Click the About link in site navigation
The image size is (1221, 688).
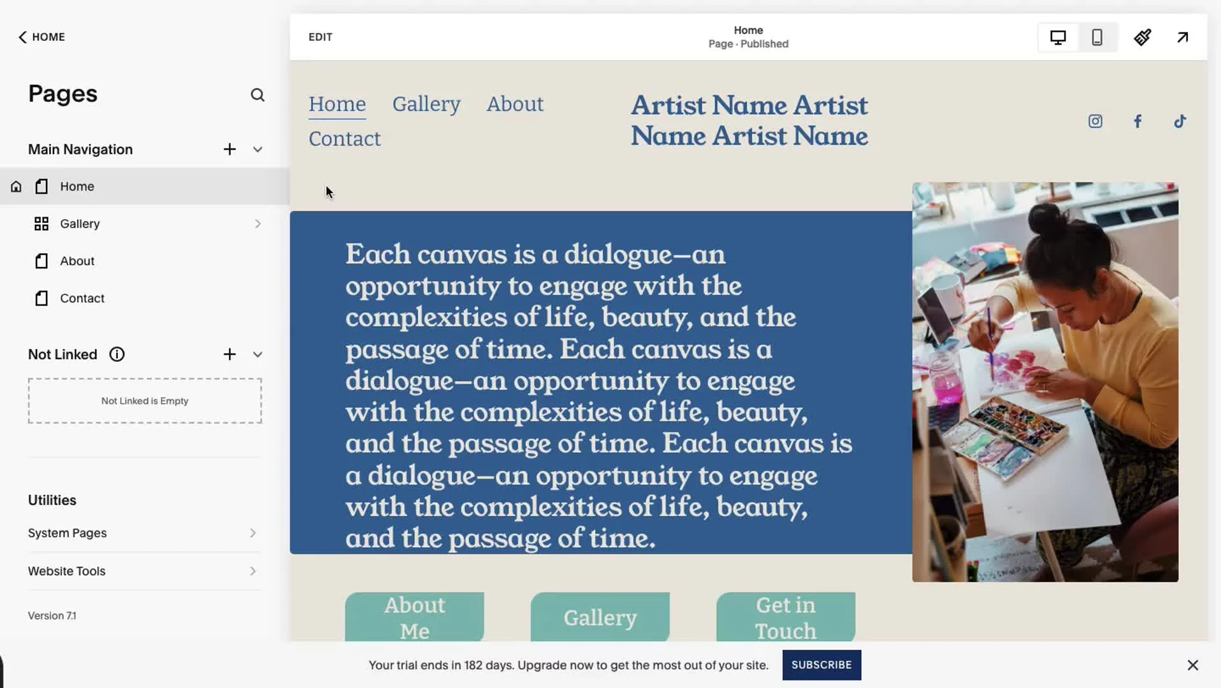coord(515,104)
